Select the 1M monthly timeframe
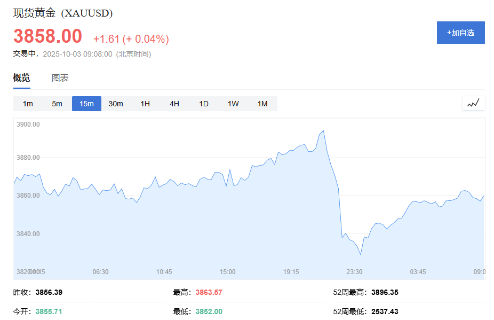494x320 pixels. click(x=262, y=103)
